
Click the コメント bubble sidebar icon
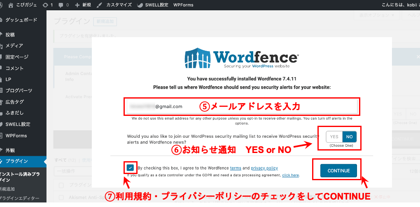1,68
